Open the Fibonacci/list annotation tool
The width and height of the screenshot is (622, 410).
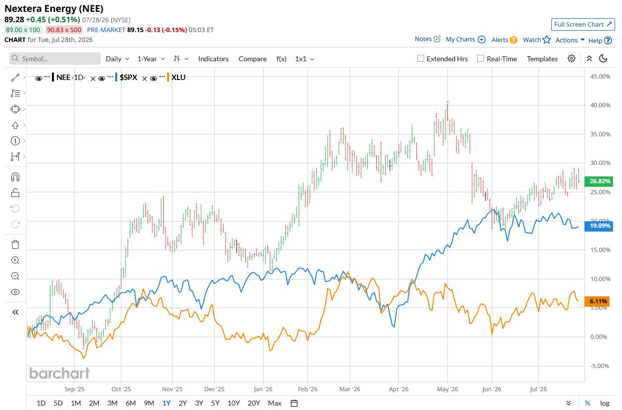(x=15, y=93)
